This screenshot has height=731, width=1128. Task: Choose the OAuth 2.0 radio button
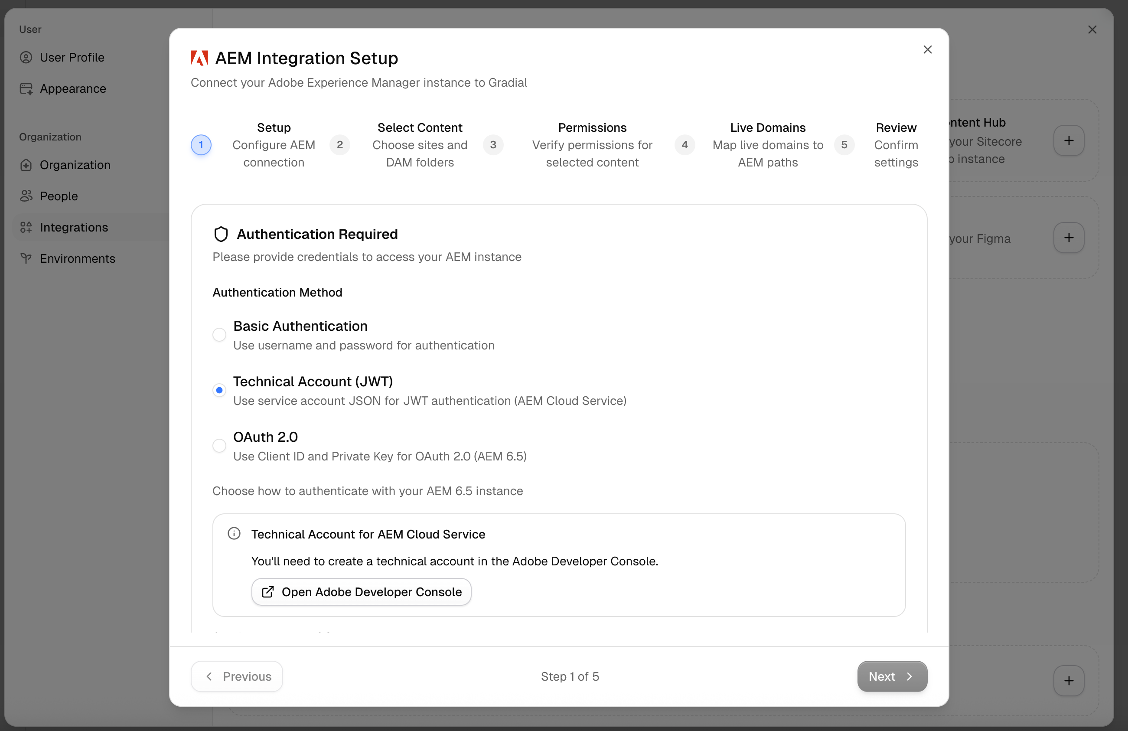[x=219, y=446]
